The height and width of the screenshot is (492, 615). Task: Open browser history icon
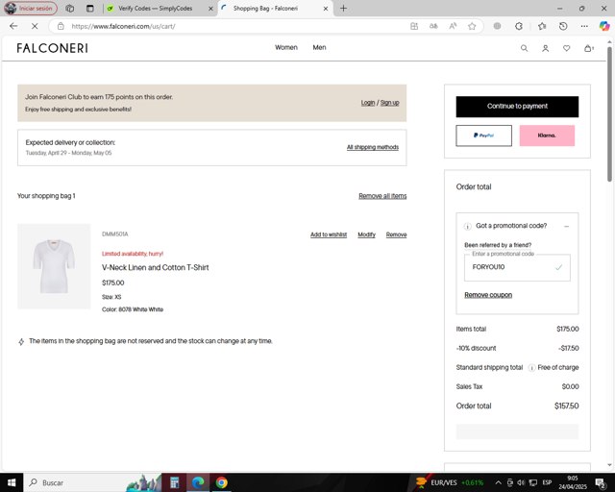[563, 26]
